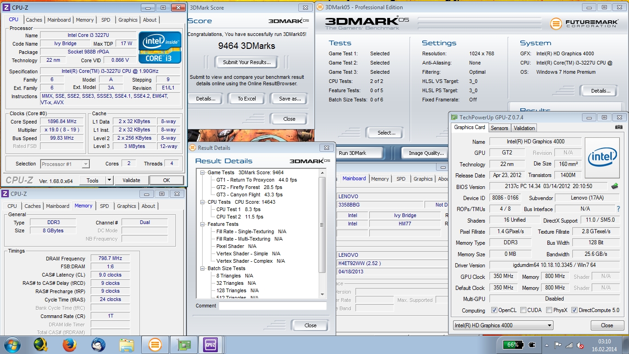The height and width of the screenshot is (354, 629).
Task: Open Mainboard tab in top CPU-Z window
Action: click(59, 20)
